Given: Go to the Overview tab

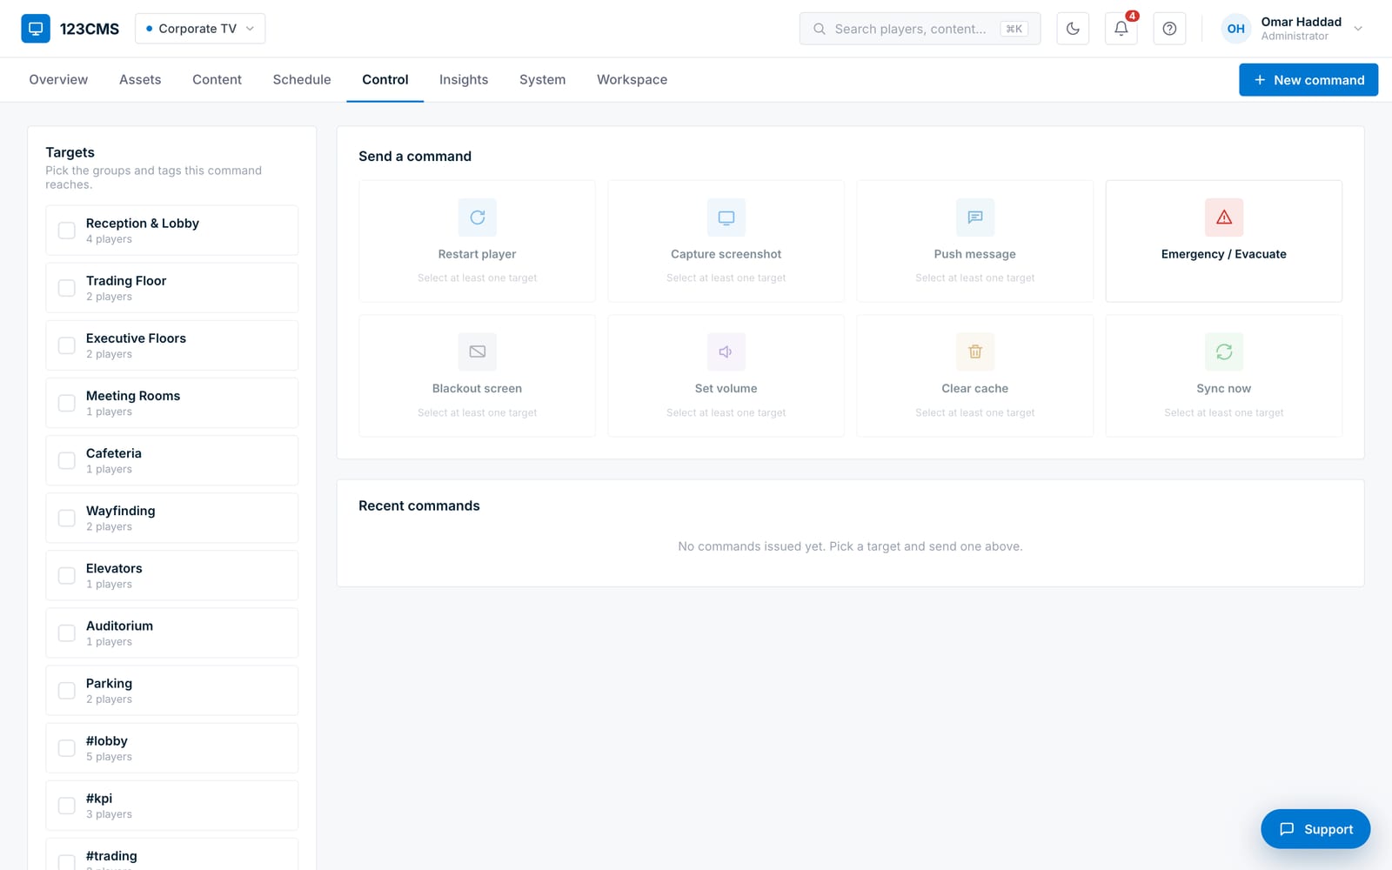Looking at the screenshot, I should 58,79.
